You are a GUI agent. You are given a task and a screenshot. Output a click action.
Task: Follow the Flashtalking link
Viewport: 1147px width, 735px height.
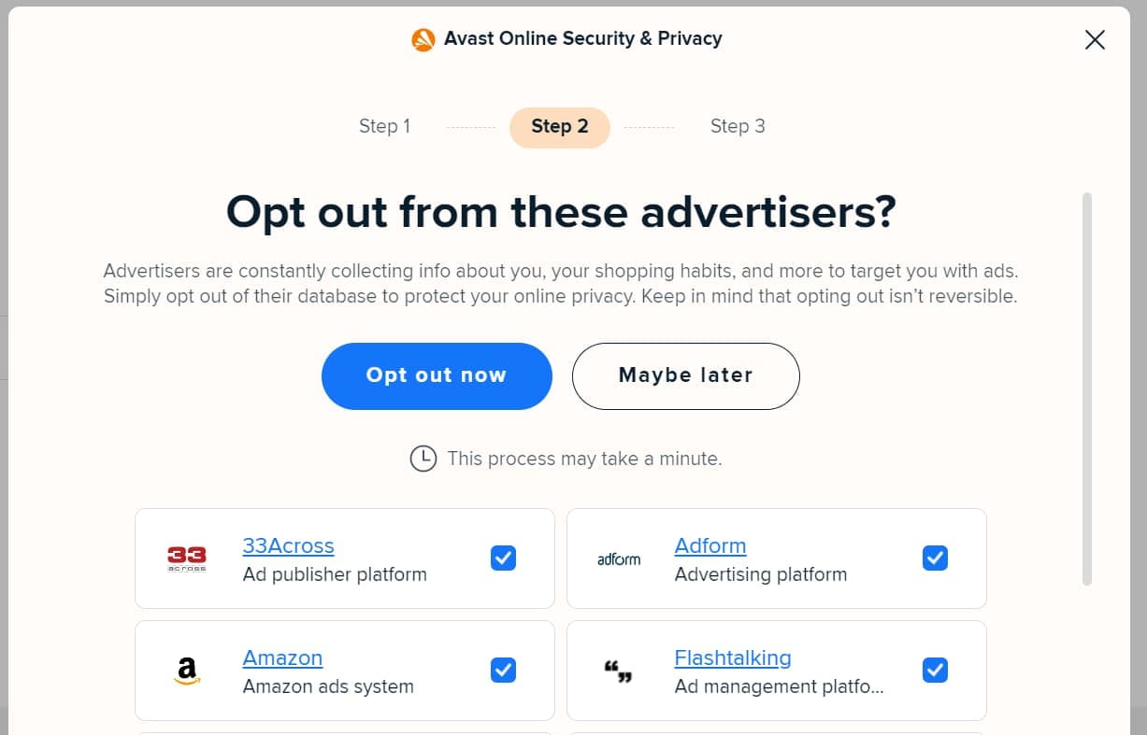(x=733, y=657)
